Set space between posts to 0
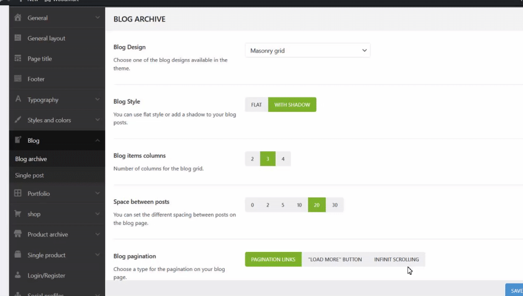This screenshot has width=523, height=296. (253, 205)
